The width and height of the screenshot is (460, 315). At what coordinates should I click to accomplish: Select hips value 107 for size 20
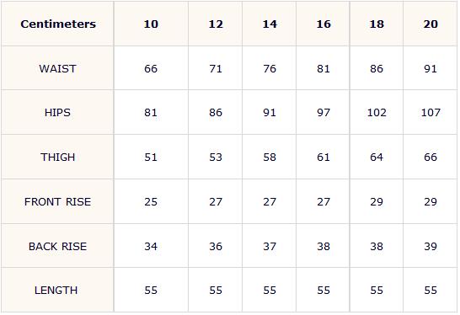pyautogui.click(x=431, y=113)
